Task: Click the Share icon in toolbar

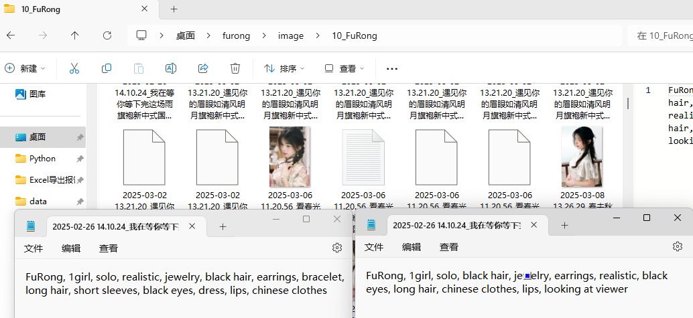Action: point(203,68)
